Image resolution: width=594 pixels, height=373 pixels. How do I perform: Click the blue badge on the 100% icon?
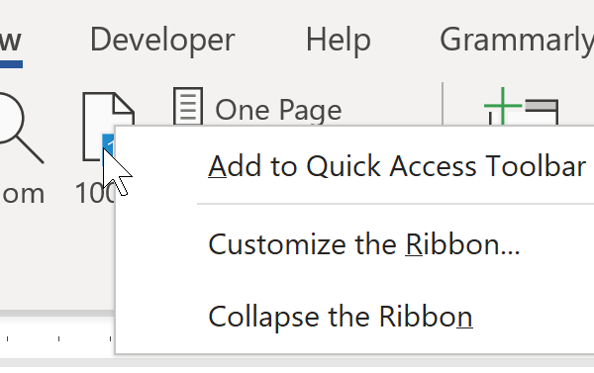click(x=109, y=144)
